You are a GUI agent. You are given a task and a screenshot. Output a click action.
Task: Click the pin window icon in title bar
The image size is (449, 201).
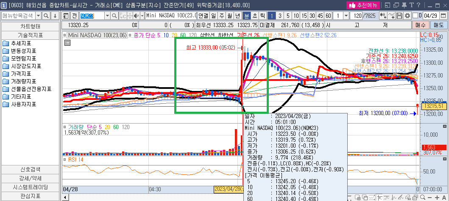point(404,5)
